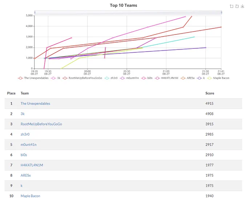Click the score 4915 cell
The image size is (247, 201).
click(209, 104)
